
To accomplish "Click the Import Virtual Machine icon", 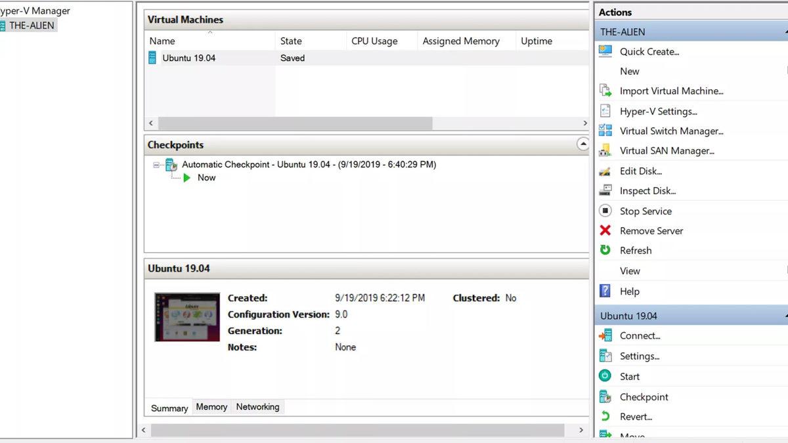I will coord(605,91).
